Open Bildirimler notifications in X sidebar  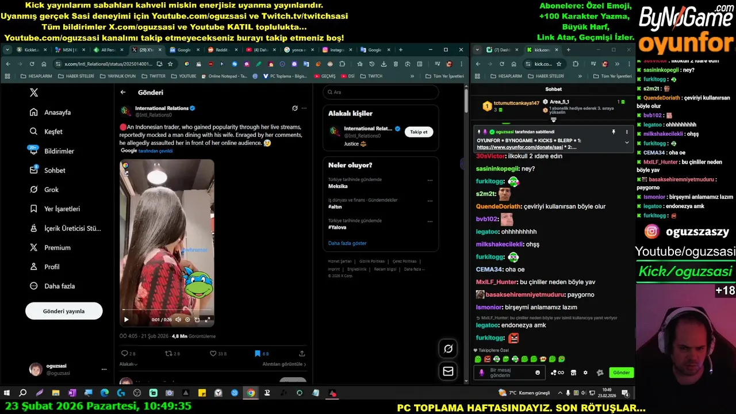(x=52, y=151)
